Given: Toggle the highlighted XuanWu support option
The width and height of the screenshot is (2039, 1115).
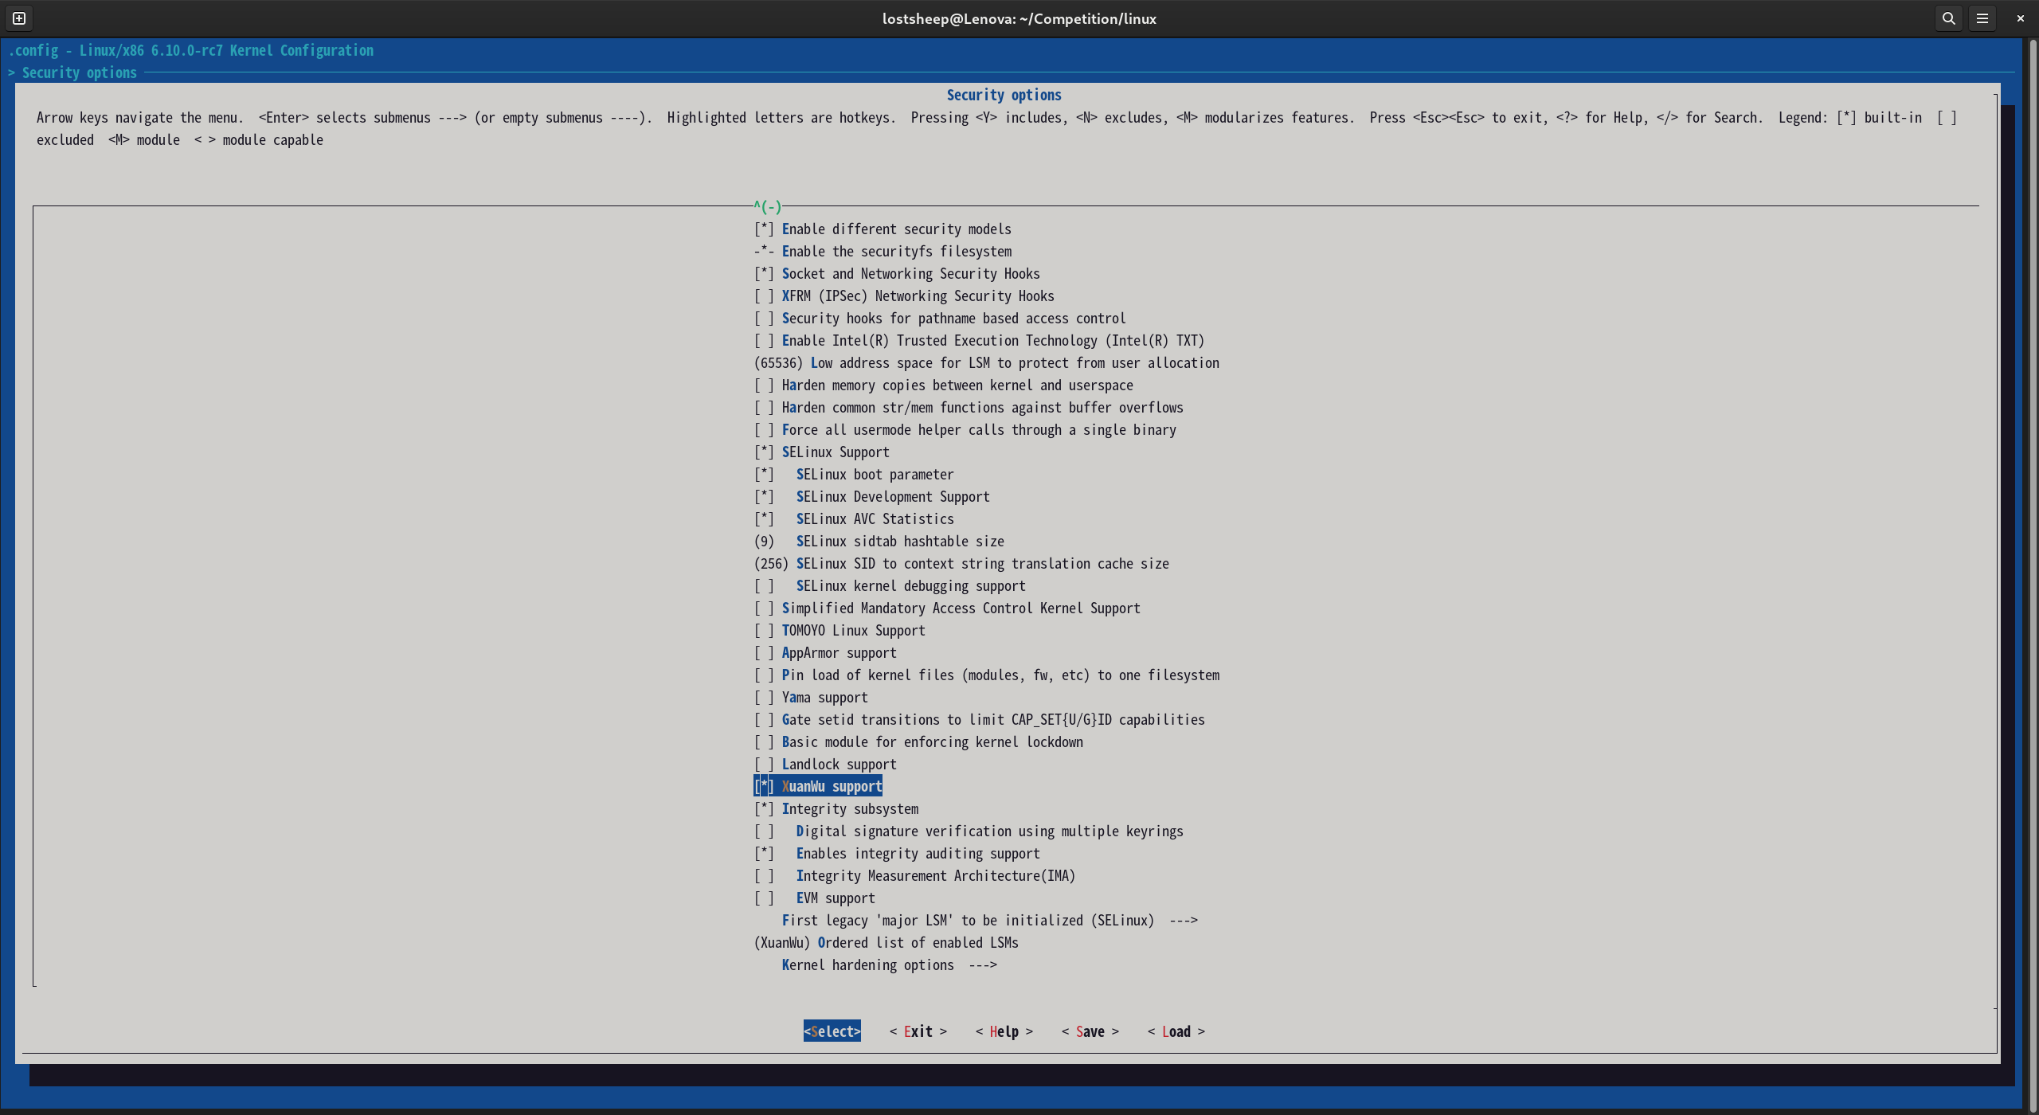Looking at the screenshot, I should point(818,787).
